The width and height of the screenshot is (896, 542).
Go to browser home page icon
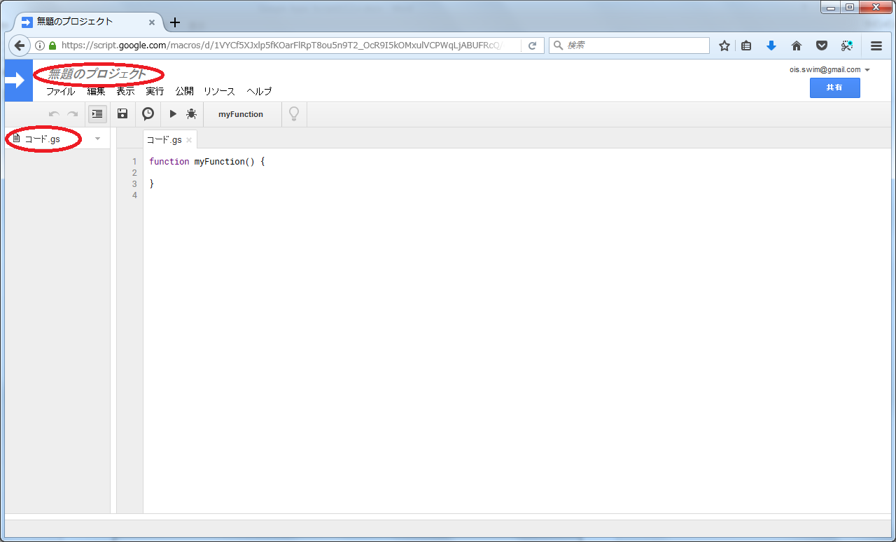coord(797,46)
